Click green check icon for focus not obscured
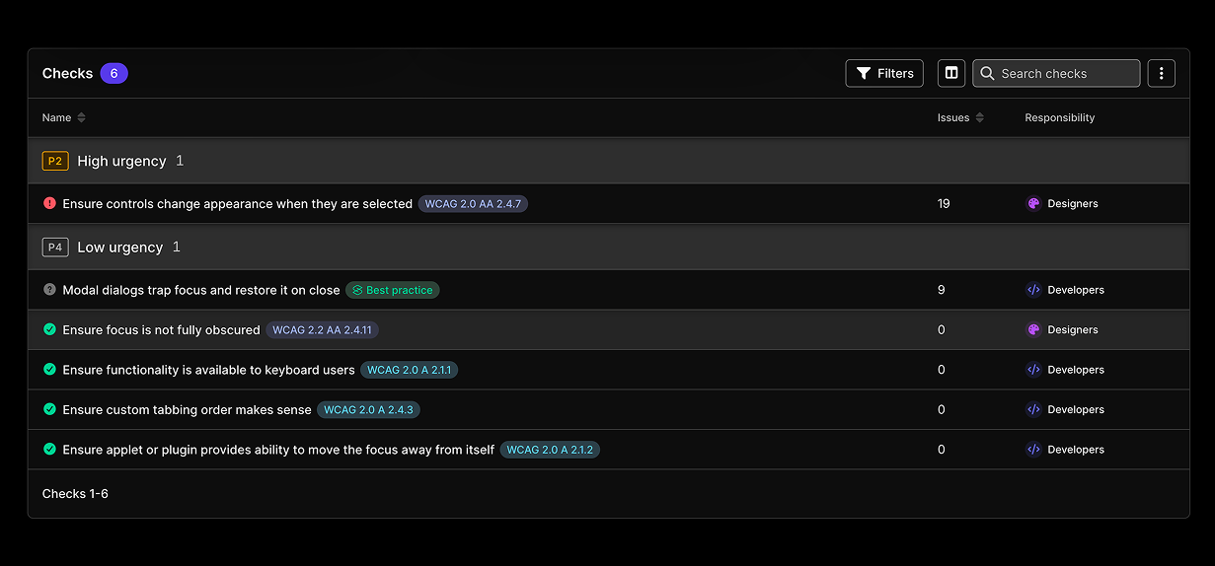 [x=49, y=329]
